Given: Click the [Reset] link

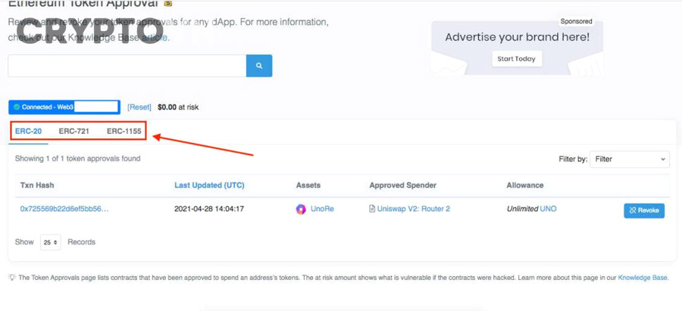Looking at the screenshot, I should pyautogui.click(x=139, y=107).
